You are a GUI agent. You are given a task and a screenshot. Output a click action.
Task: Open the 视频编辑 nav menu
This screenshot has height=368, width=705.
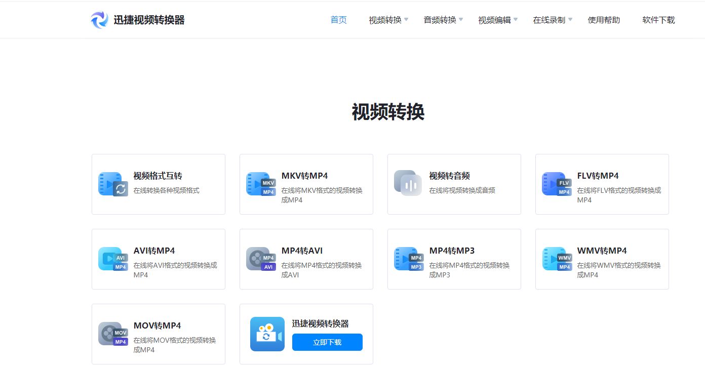click(494, 20)
